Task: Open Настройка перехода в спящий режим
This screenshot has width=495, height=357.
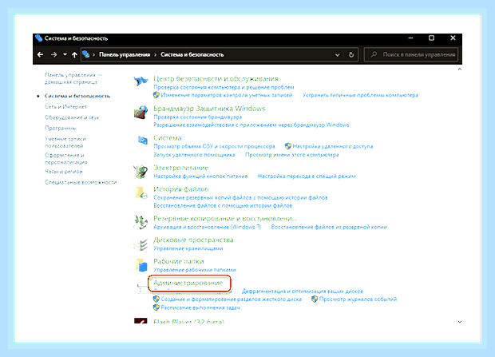Action: (307, 177)
